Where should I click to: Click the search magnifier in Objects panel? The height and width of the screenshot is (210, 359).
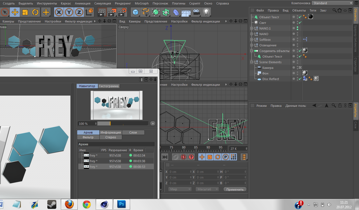click(335, 10)
